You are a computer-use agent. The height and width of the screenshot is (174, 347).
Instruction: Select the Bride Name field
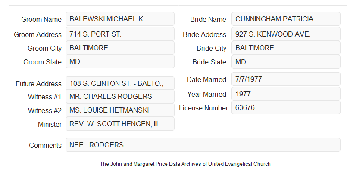286,19
